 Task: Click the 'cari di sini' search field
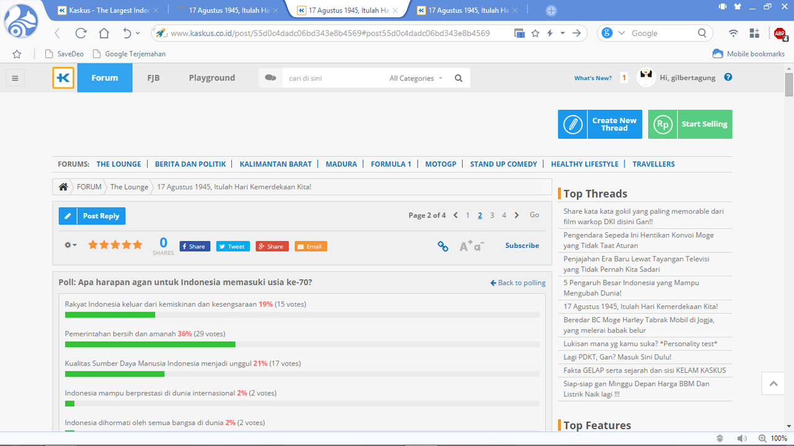334,78
